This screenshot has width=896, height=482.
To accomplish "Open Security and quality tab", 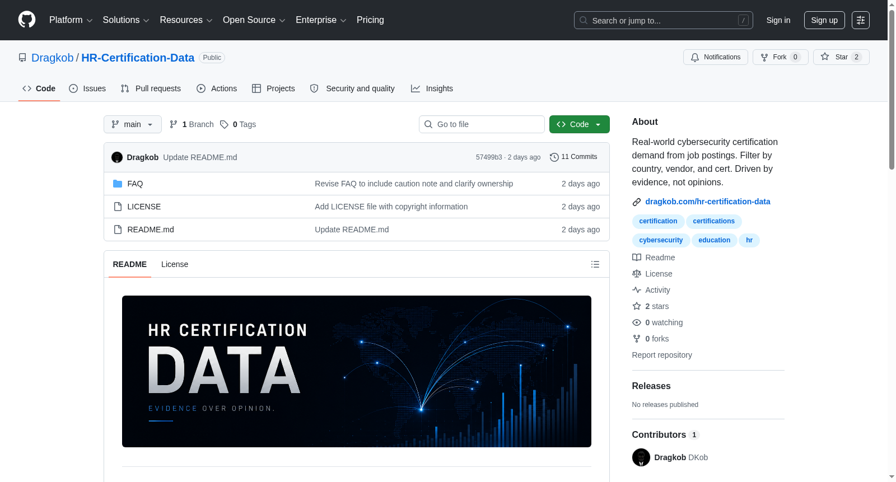I will [x=352, y=88].
